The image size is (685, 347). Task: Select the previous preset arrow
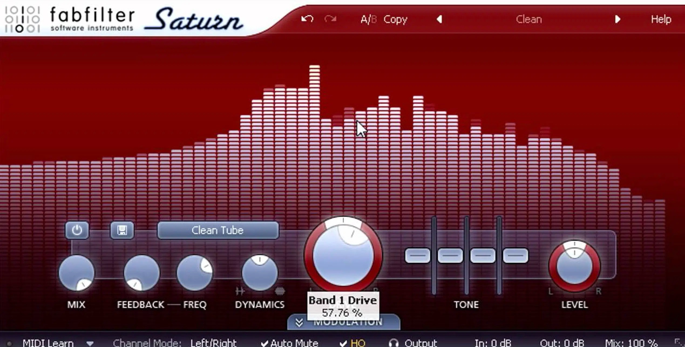[x=439, y=19]
